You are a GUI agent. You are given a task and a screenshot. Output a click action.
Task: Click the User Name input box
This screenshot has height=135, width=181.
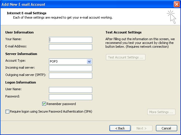(x=70, y=90)
